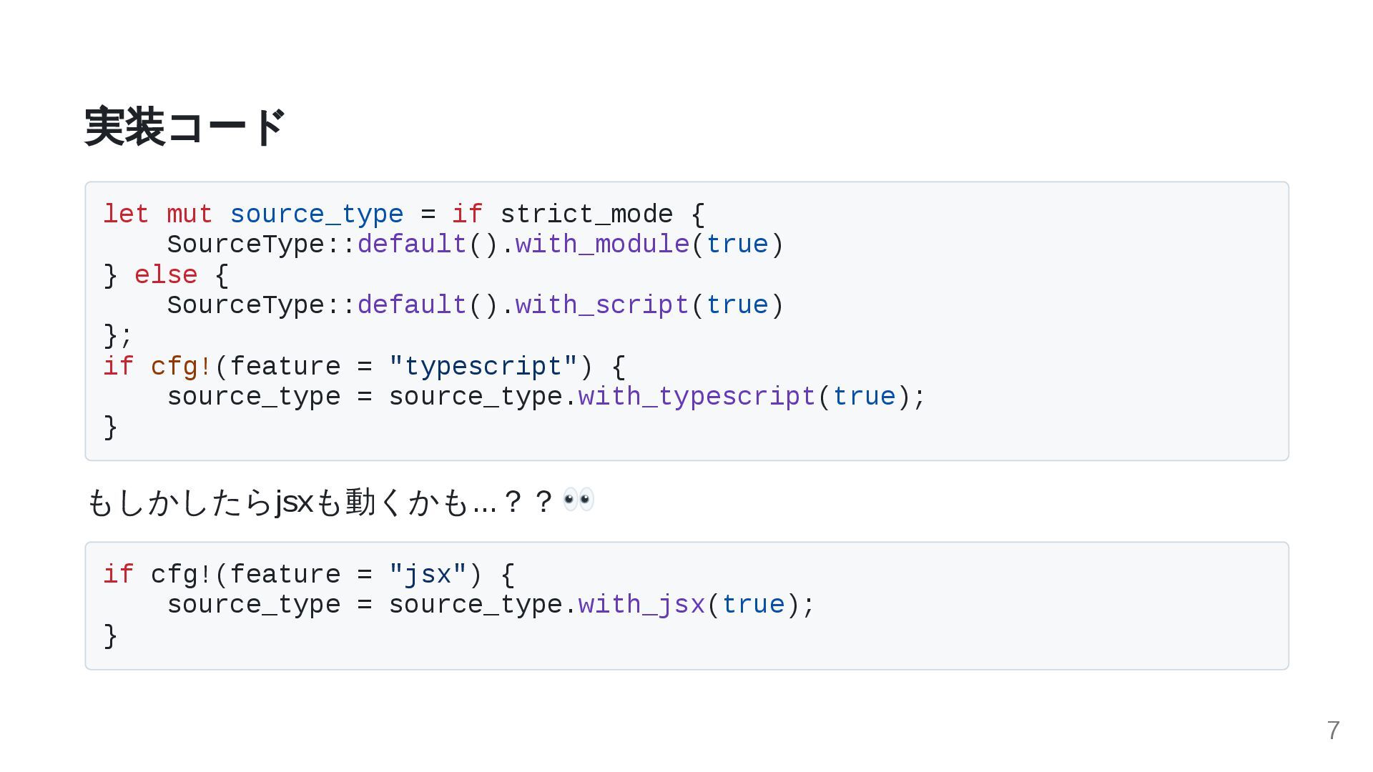
Task: Click the "typescript" string literal
Action: [483, 367]
